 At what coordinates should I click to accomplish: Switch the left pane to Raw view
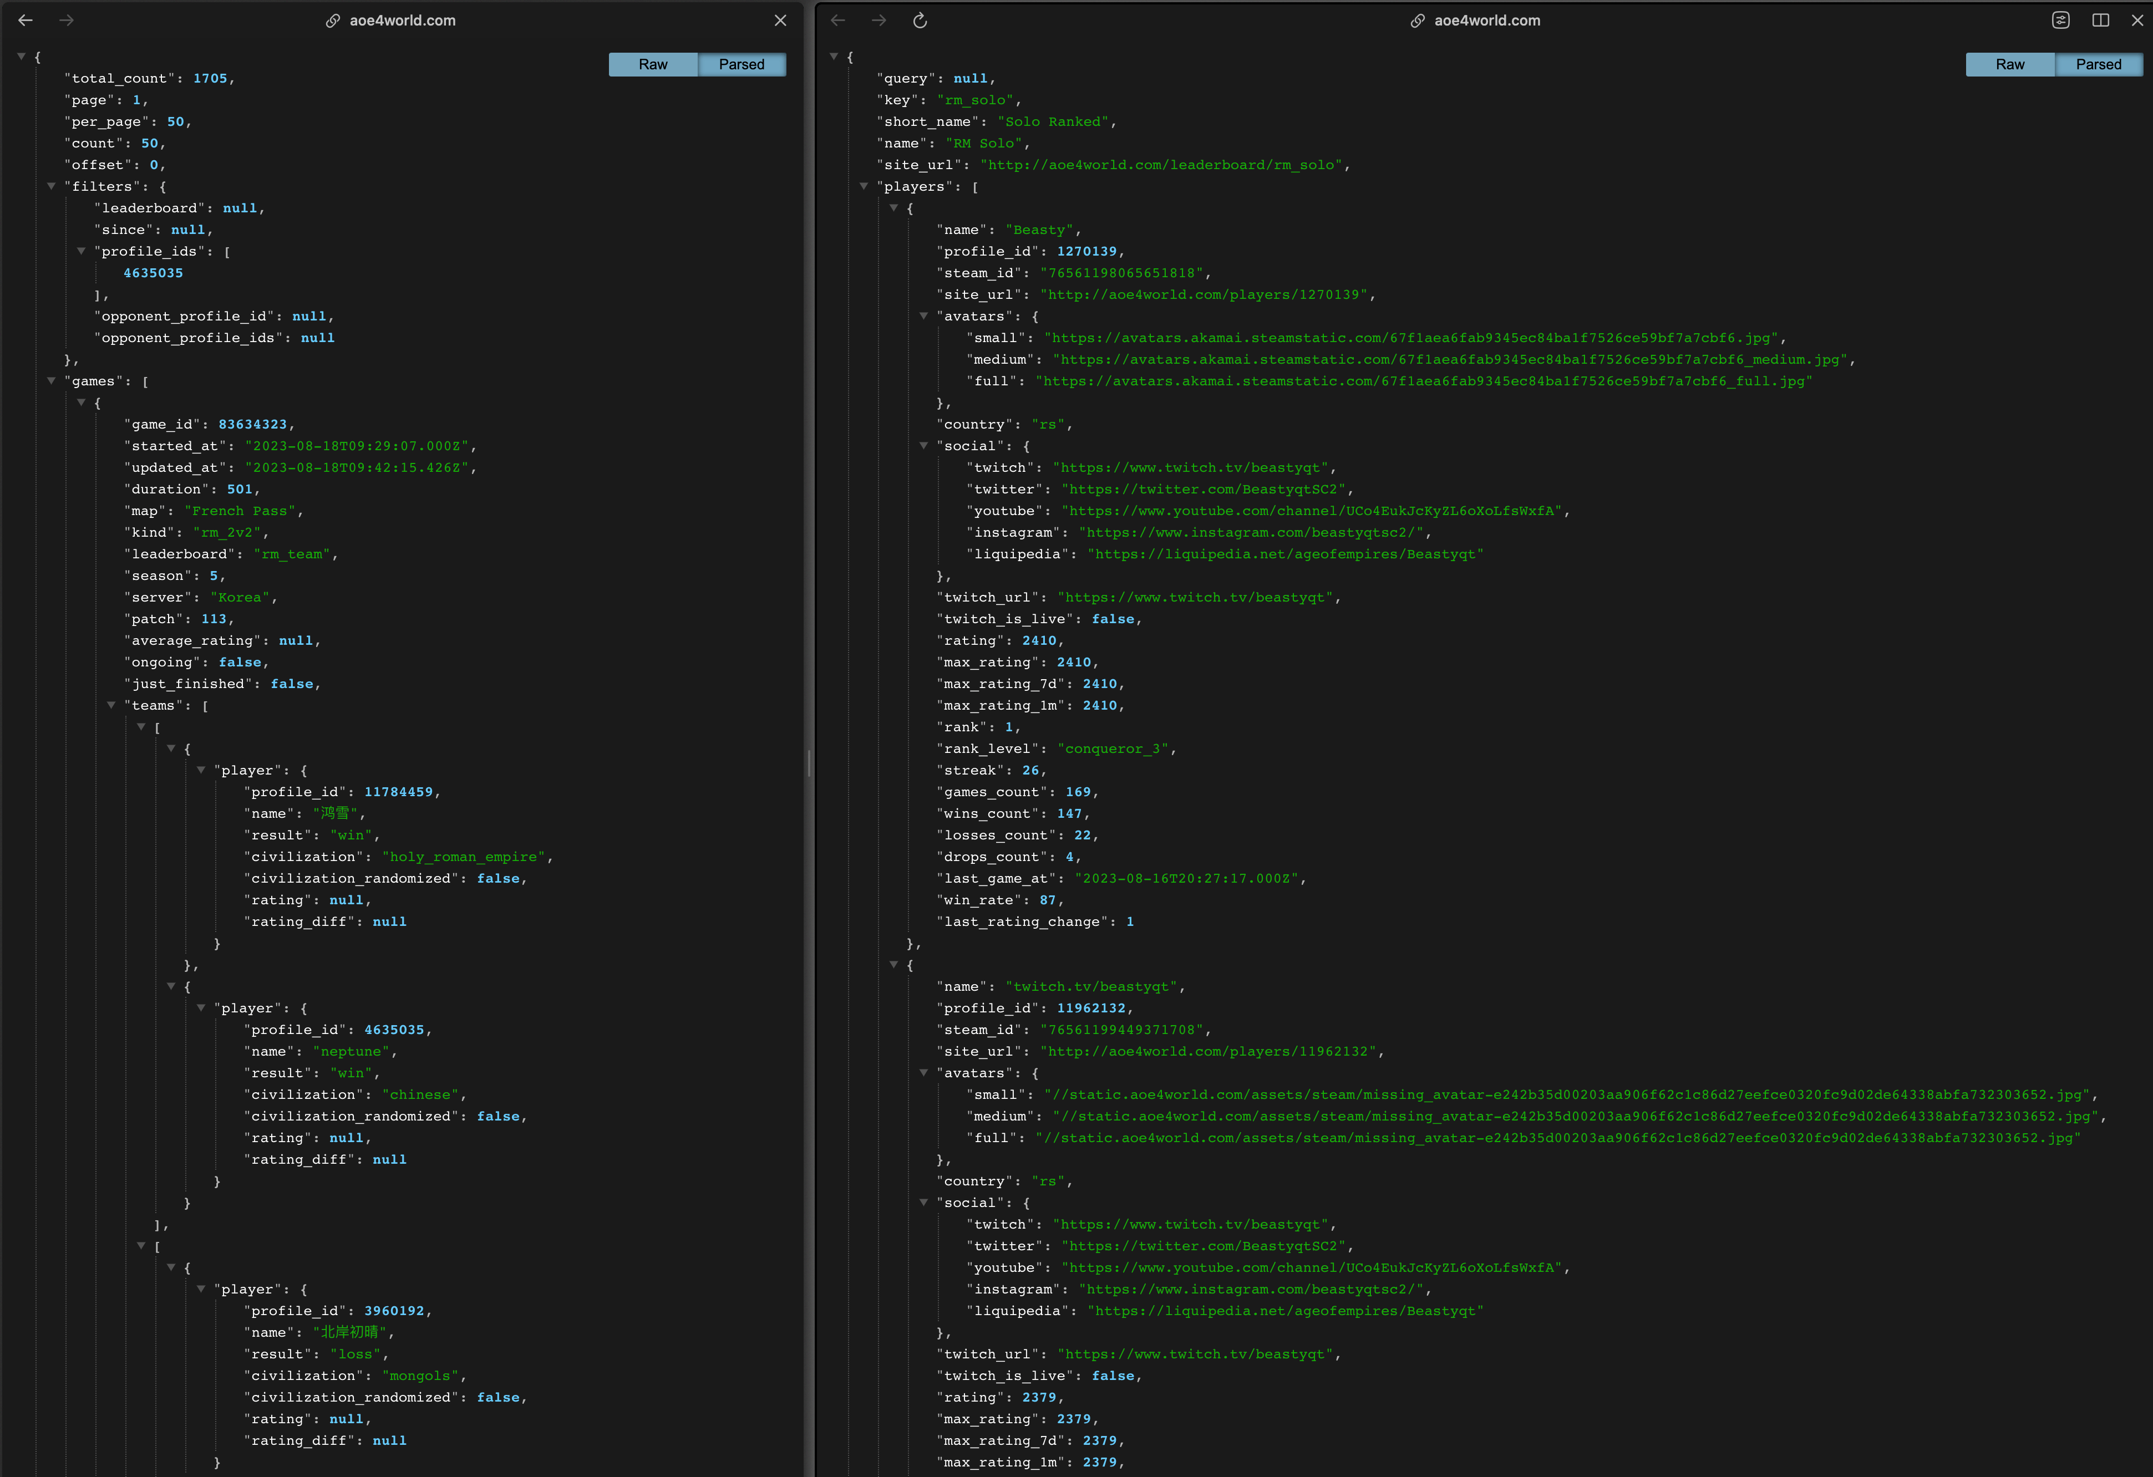click(652, 64)
